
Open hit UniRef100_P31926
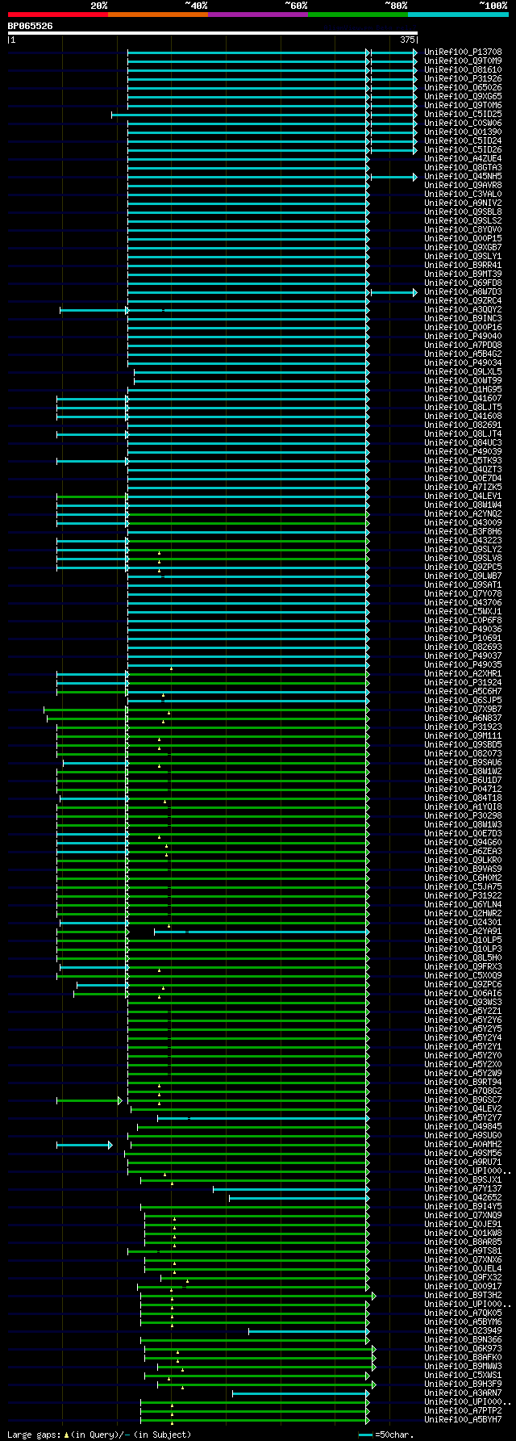tap(463, 79)
